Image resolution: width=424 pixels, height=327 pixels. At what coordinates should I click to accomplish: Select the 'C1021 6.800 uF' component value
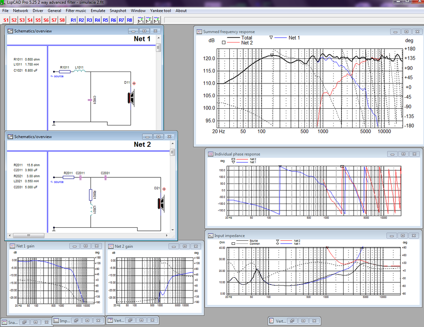click(x=26, y=70)
